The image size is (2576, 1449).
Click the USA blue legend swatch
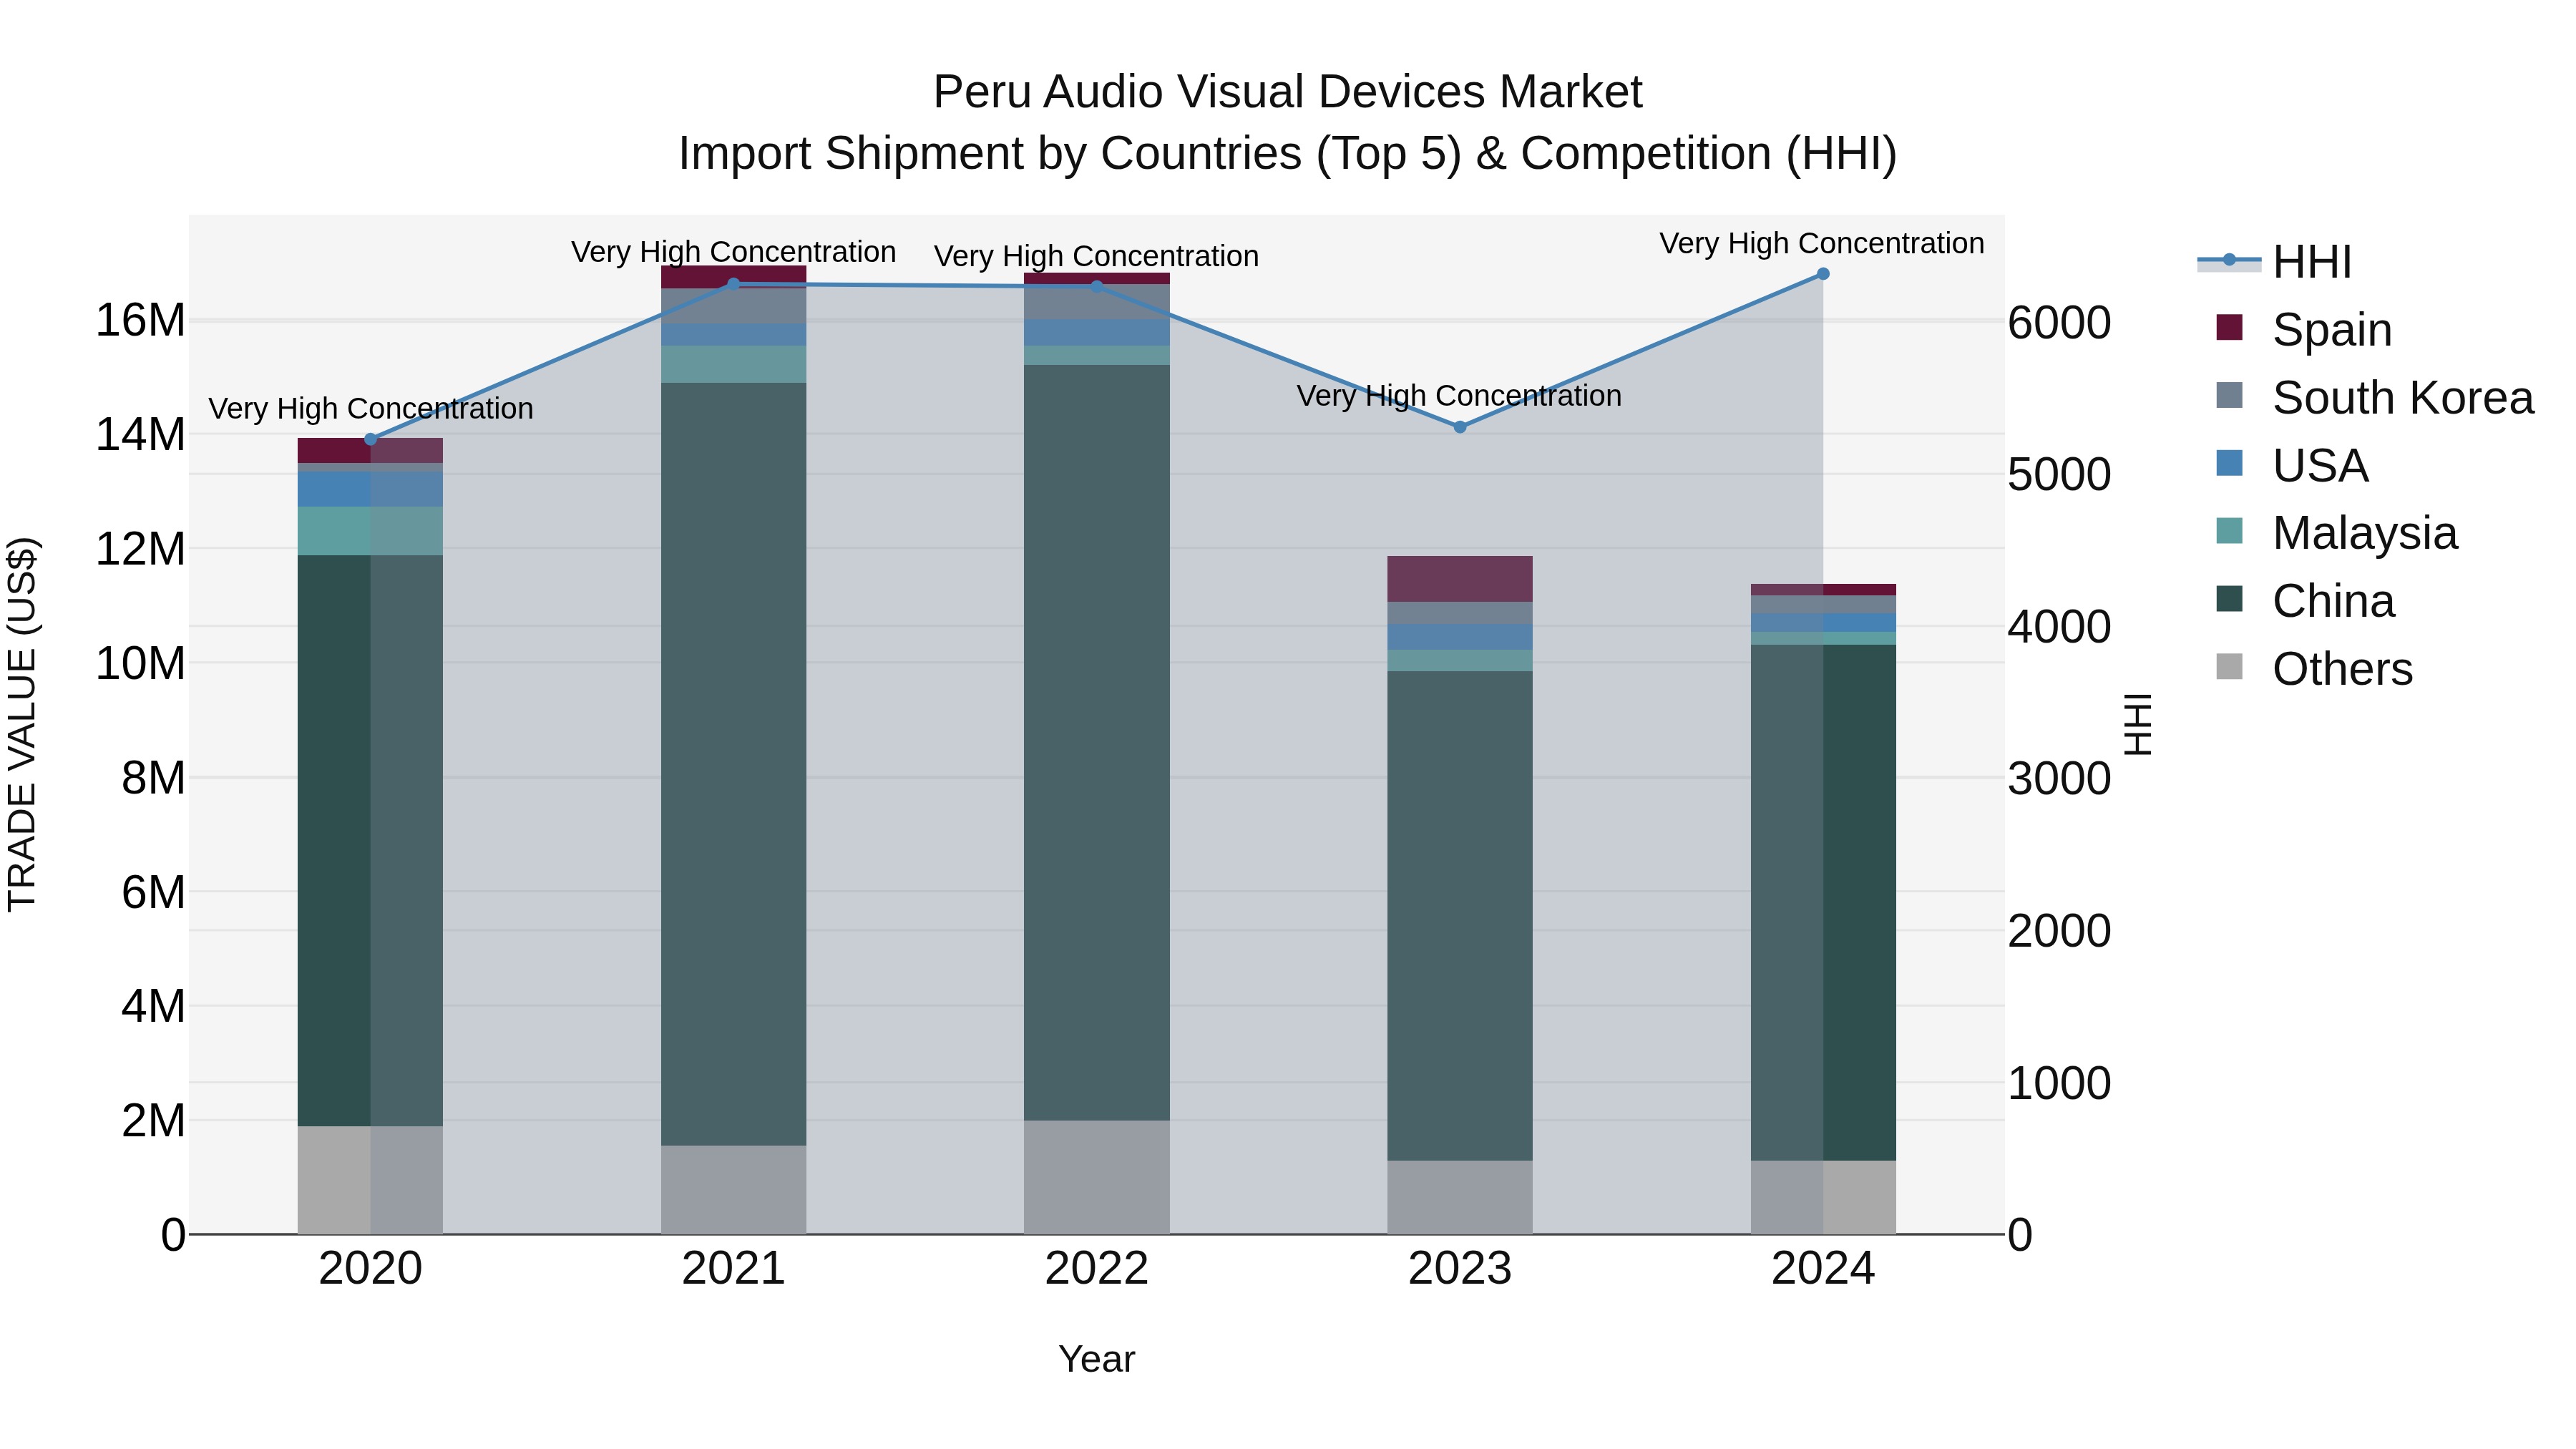(x=2229, y=463)
